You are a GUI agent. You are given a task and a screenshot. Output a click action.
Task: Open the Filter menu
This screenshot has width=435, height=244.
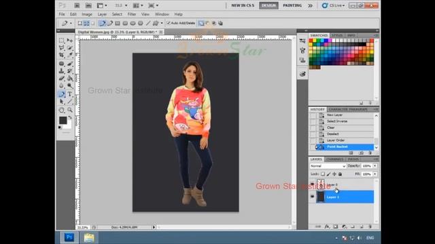coord(132,14)
